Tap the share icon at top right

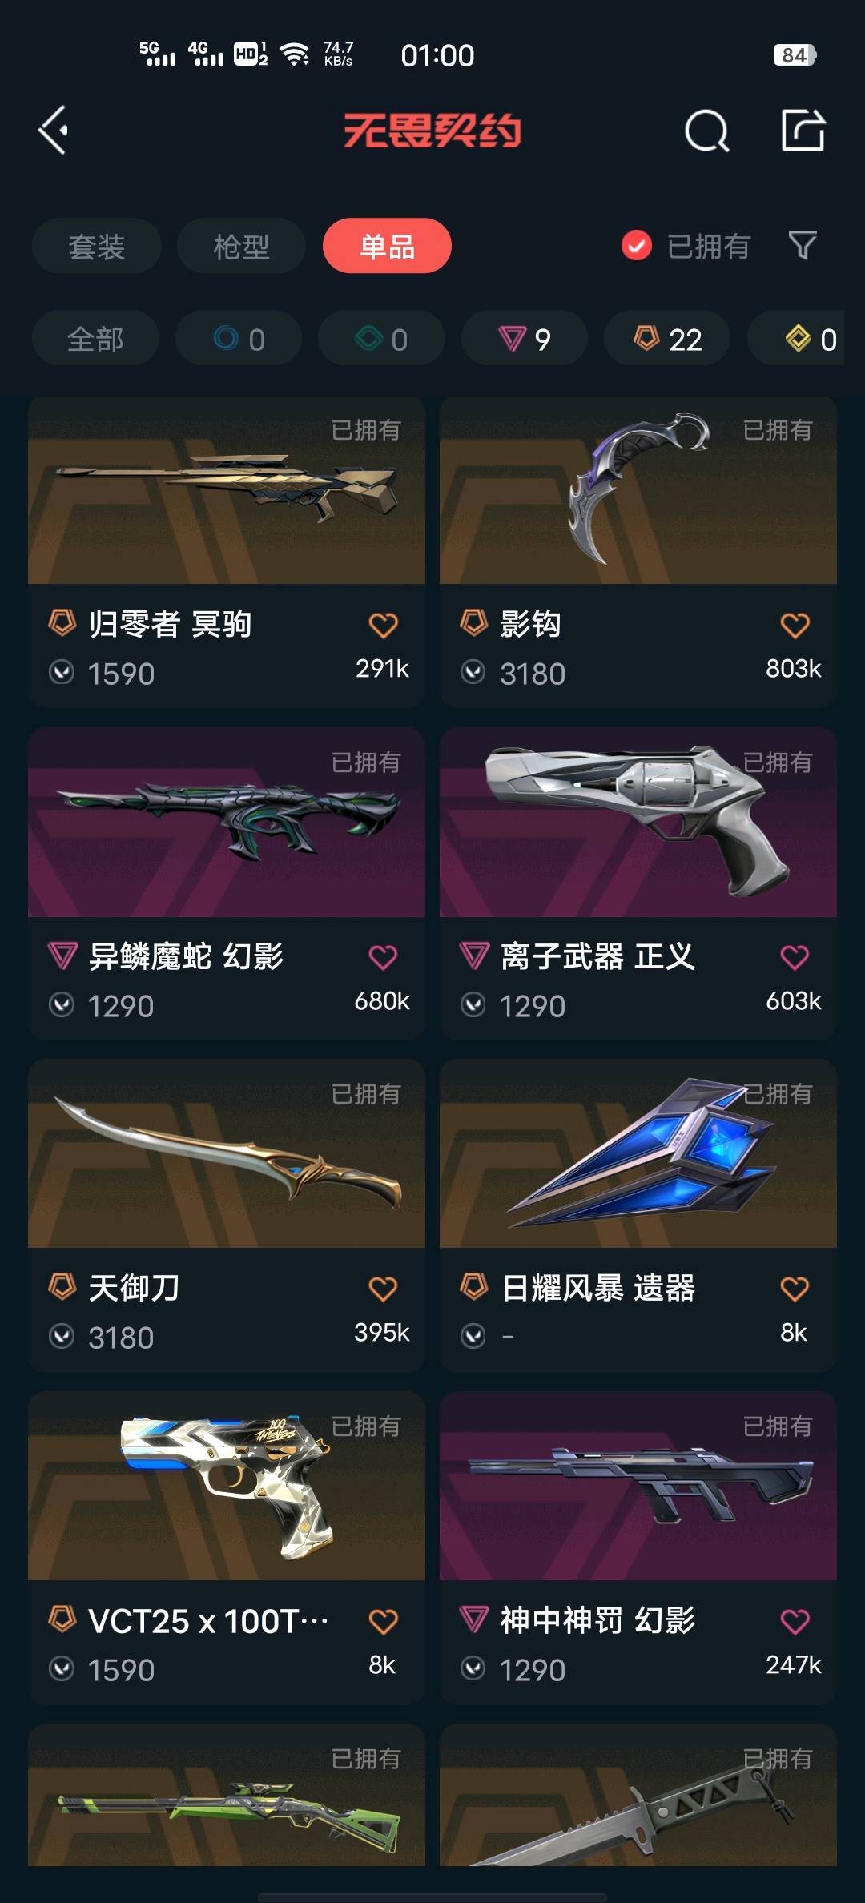[x=803, y=130]
